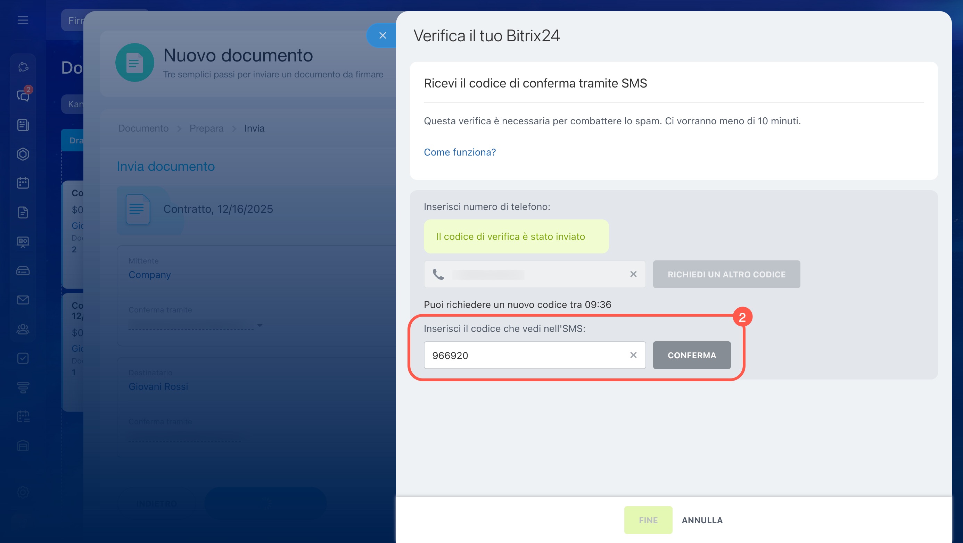
Task: Clear the SMS code input
Action: (x=633, y=355)
